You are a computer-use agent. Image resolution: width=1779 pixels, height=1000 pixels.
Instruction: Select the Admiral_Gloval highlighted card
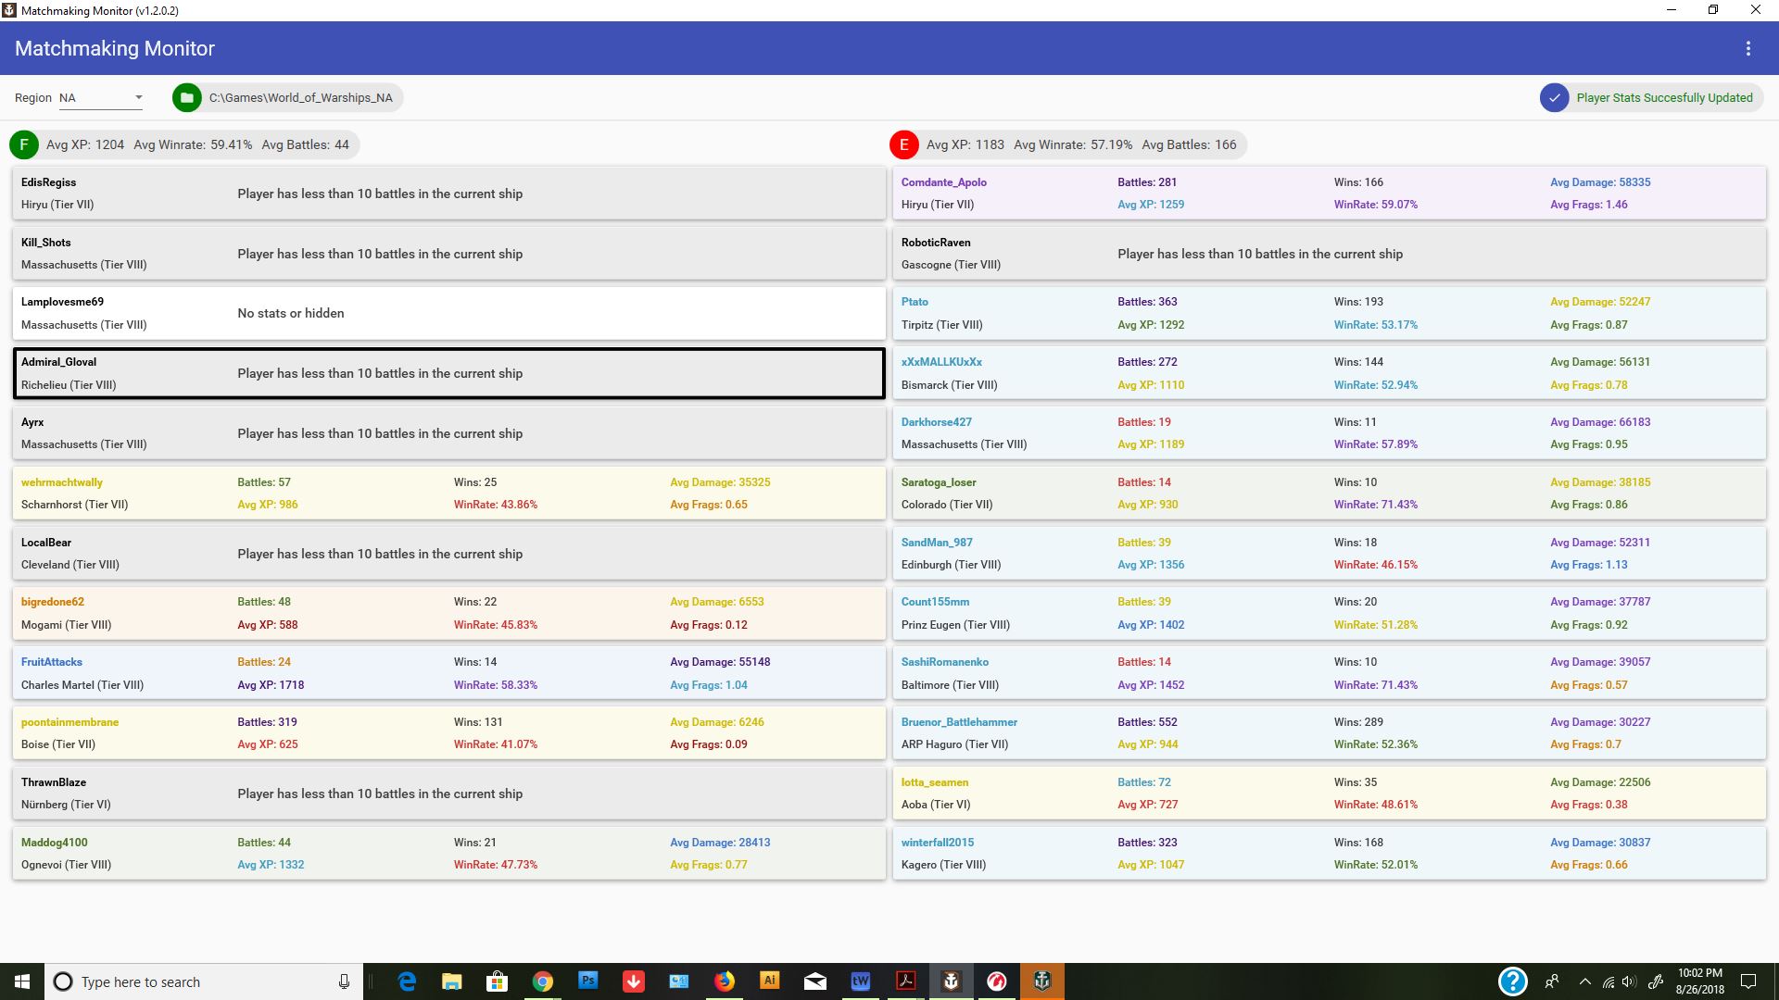coord(449,373)
